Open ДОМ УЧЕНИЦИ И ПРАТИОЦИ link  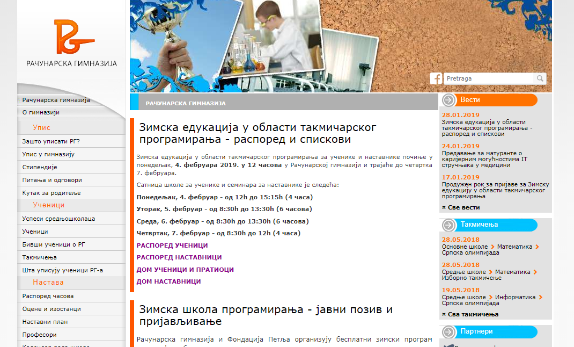click(185, 270)
